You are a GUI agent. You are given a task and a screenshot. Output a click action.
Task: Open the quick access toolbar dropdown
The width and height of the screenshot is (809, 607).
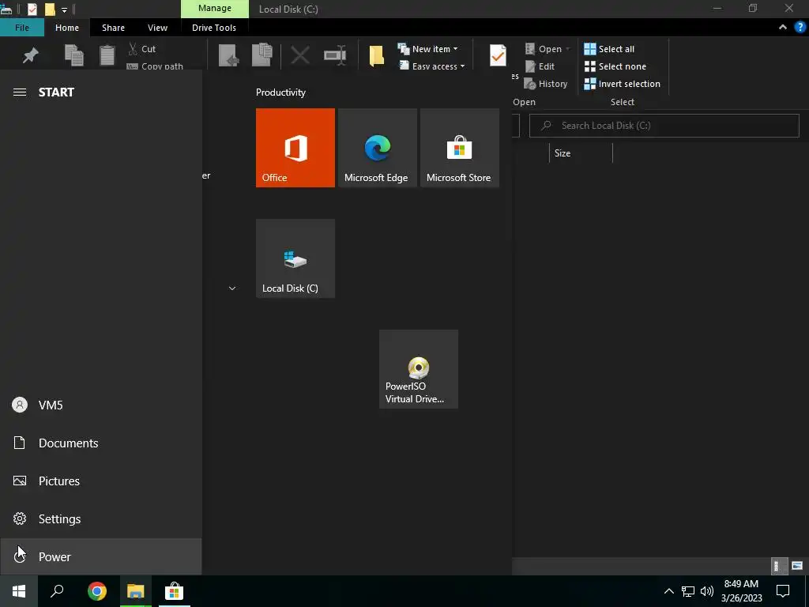pos(64,9)
